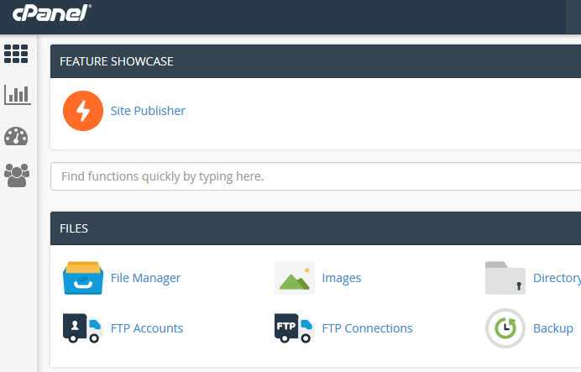Open the User Manager people sidebar icon

click(17, 176)
